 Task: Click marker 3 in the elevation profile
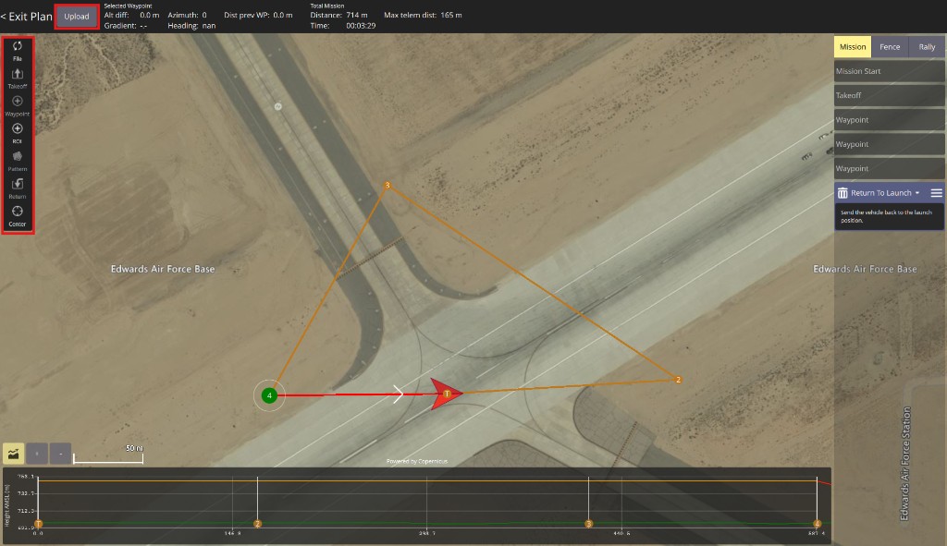pos(589,524)
